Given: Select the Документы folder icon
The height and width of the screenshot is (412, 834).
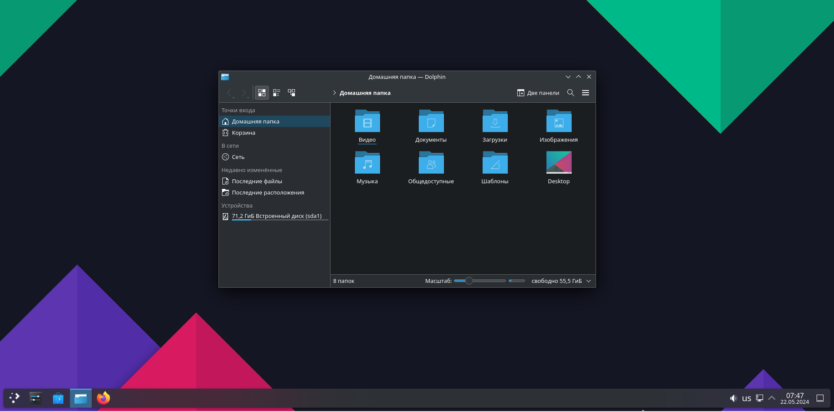Looking at the screenshot, I should pos(431,121).
